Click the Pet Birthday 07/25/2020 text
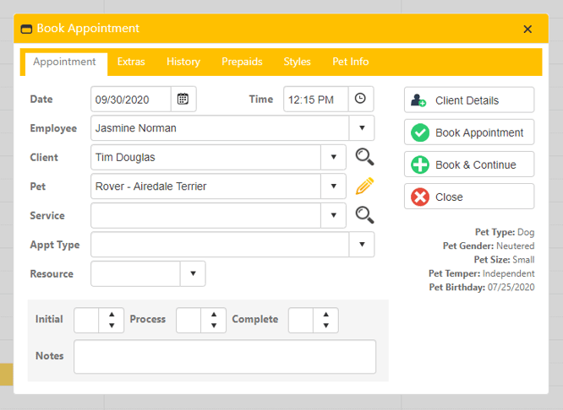This screenshot has width=563, height=410. 482,288
